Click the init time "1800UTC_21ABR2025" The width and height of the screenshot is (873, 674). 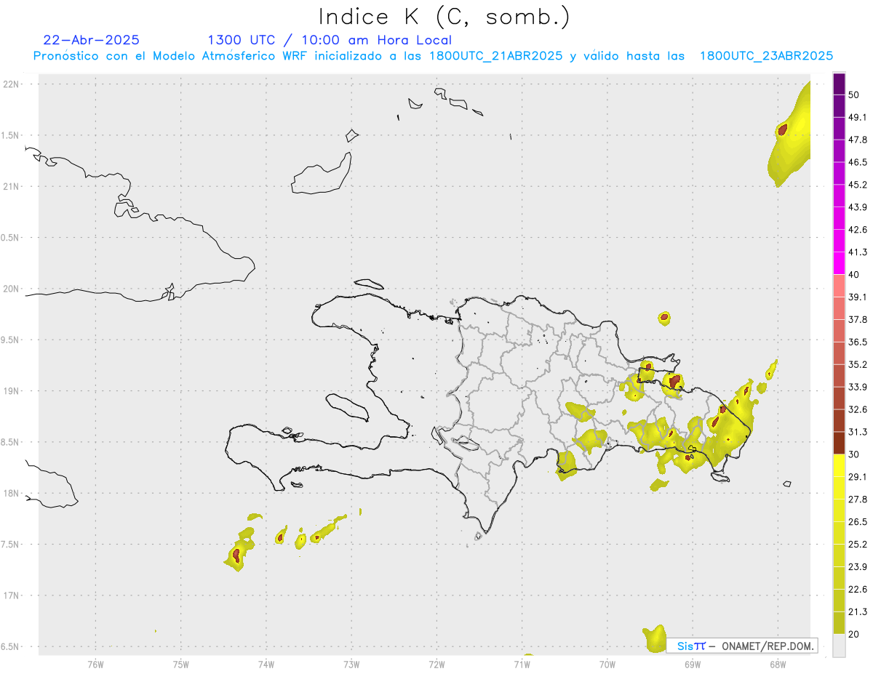point(495,55)
